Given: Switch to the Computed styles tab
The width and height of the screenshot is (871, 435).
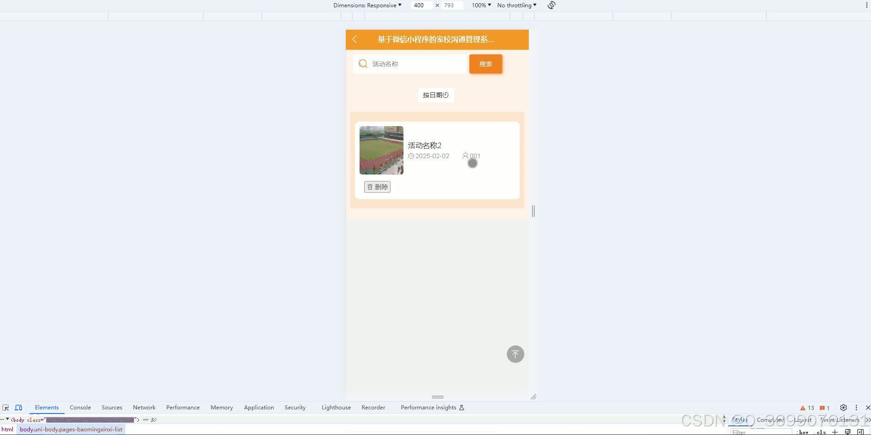Looking at the screenshot, I should coord(770,419).
